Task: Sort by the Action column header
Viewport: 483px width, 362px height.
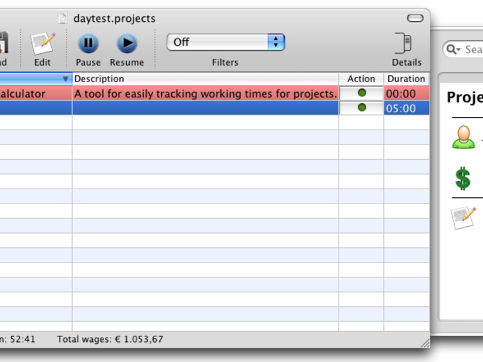Action: [x=361, y=79]
